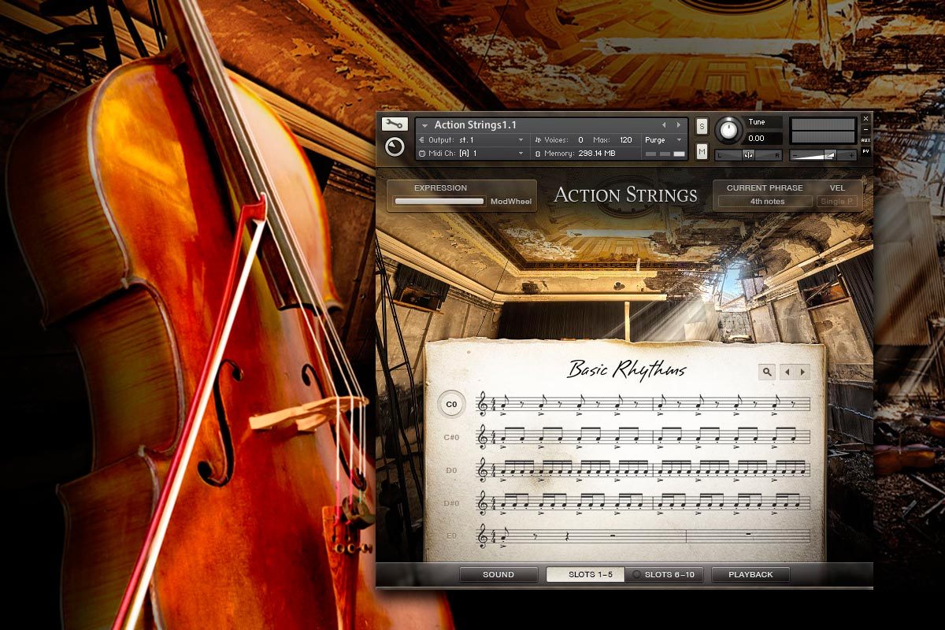Screen dimensions: 945x630
Task: Toggle the AUX sends button
Action: click(x=865, y=140)
